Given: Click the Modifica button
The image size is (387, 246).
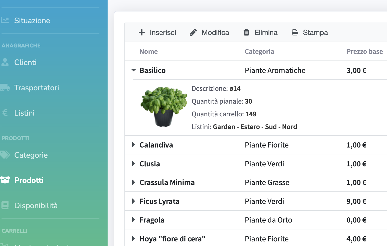Looking at the screenshot, I should (x=209, y=32).
